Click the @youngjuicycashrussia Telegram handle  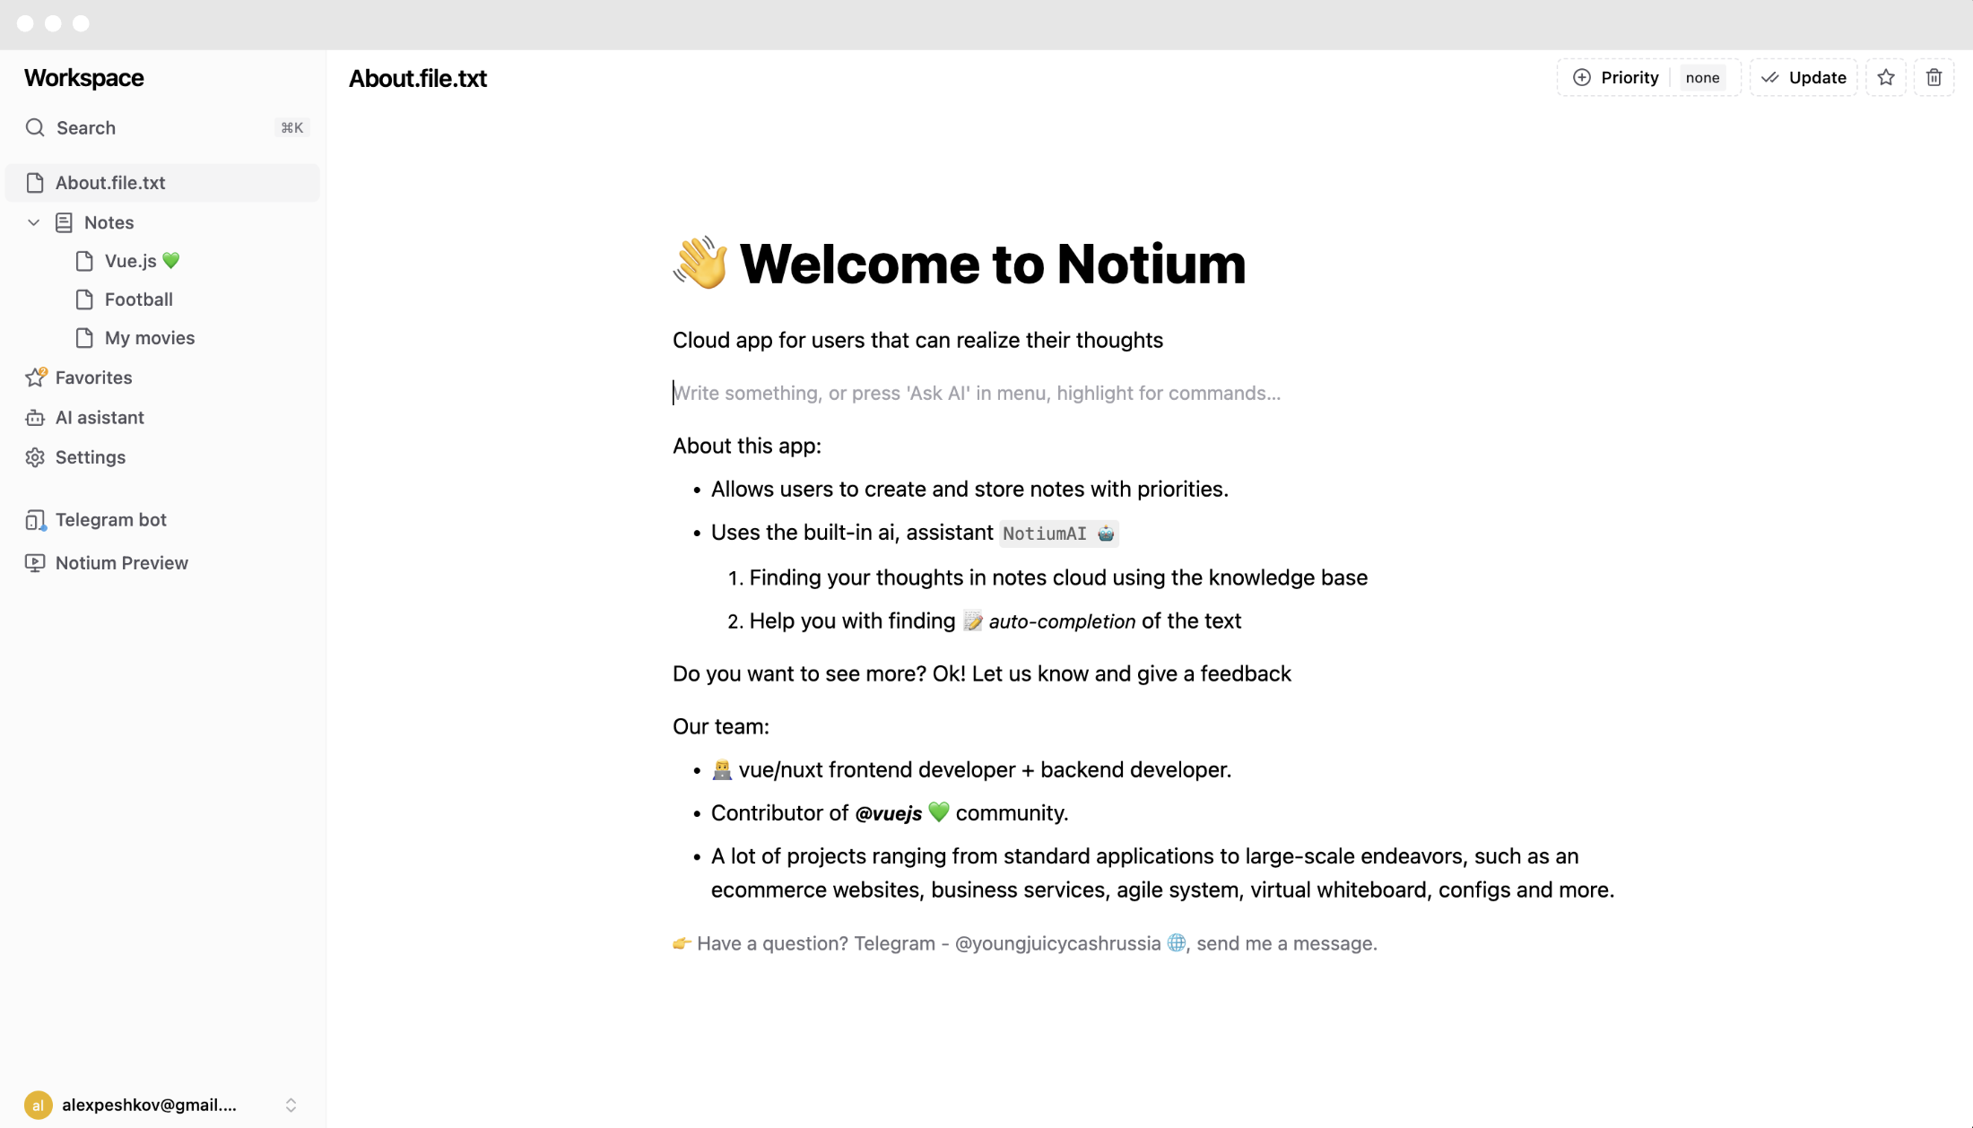(x=1057, y=943)
